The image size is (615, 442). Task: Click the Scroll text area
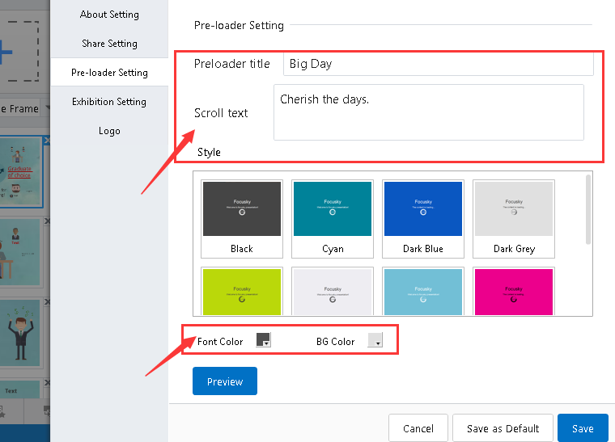[x=429, y=112]
